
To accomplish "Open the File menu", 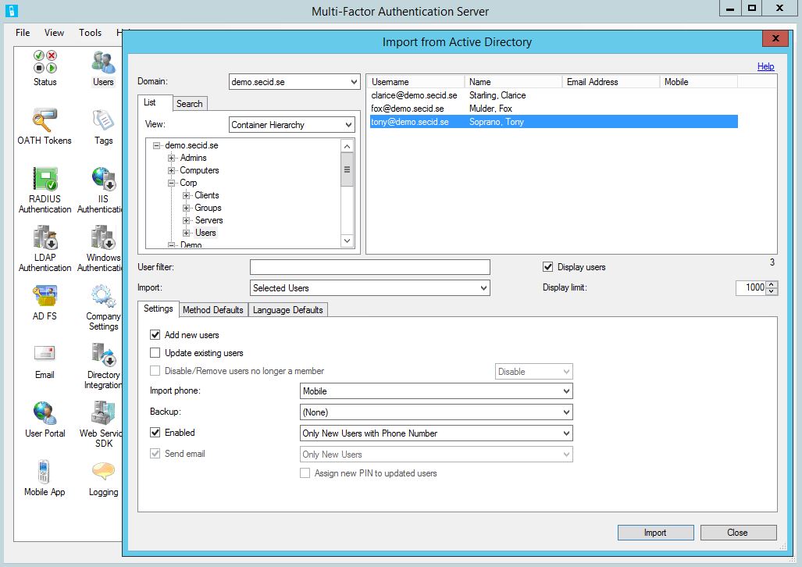I will pos(23,33).
